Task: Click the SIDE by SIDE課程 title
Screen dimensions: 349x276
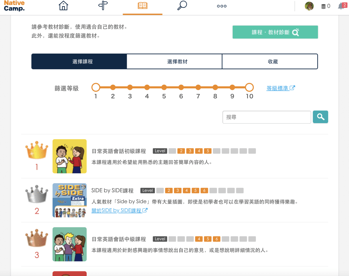Action: 113,191
